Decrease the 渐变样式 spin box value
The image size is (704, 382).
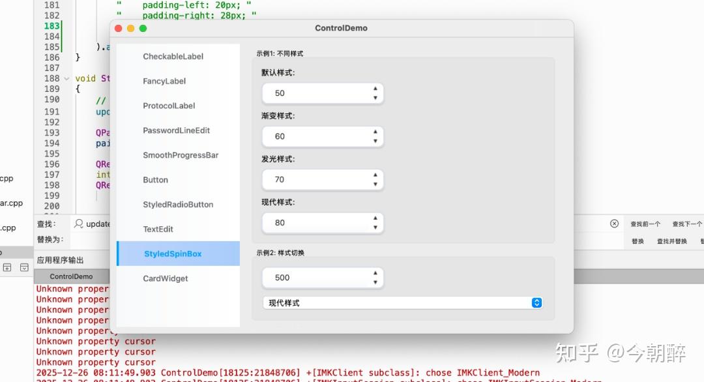click(375, 140)
